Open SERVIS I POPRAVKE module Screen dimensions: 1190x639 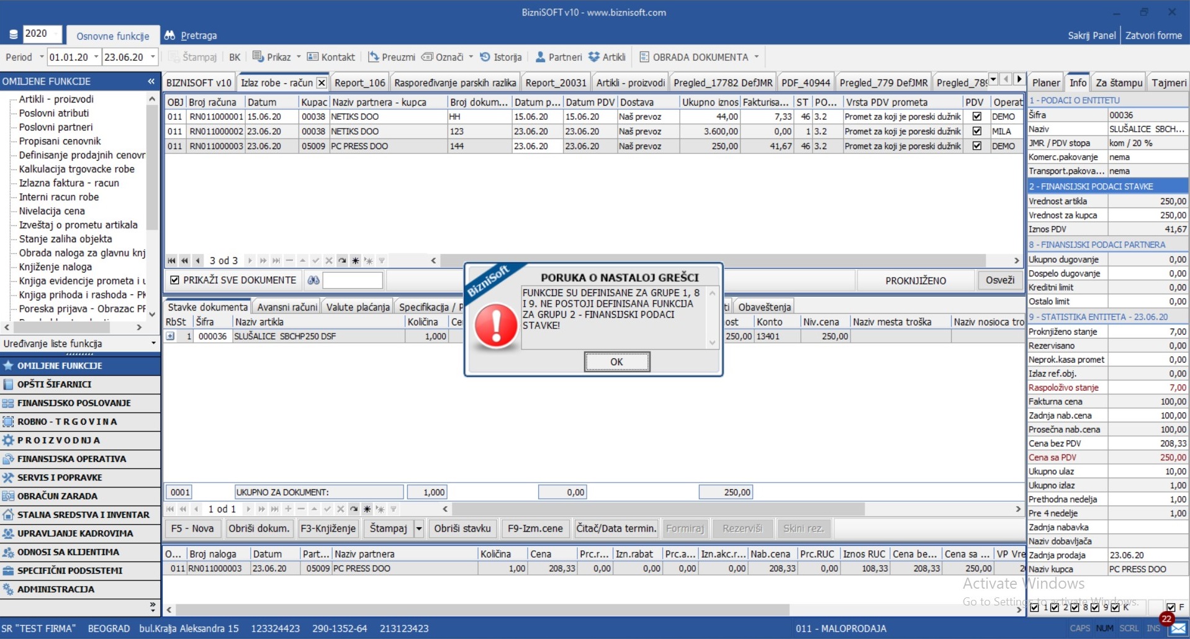point(80,478)
